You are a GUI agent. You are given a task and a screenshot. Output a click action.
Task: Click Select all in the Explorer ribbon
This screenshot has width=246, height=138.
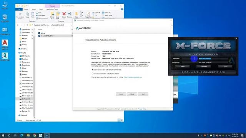pos(106,13)
